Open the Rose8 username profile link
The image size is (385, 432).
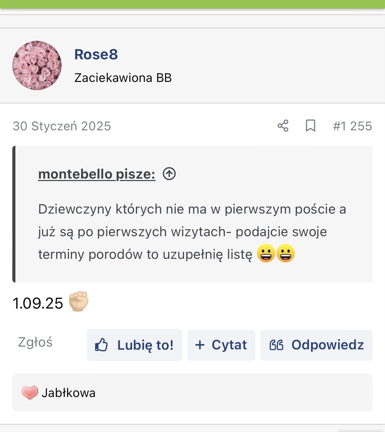pyautogui.click(x=96, y=55)
